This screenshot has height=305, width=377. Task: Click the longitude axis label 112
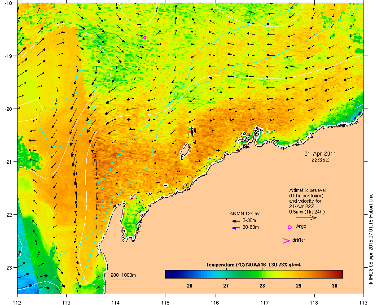tap(18, 302)
